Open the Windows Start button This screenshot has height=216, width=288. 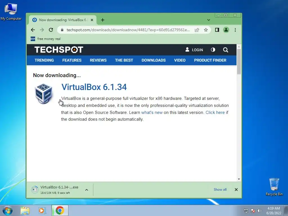point(8,210)
